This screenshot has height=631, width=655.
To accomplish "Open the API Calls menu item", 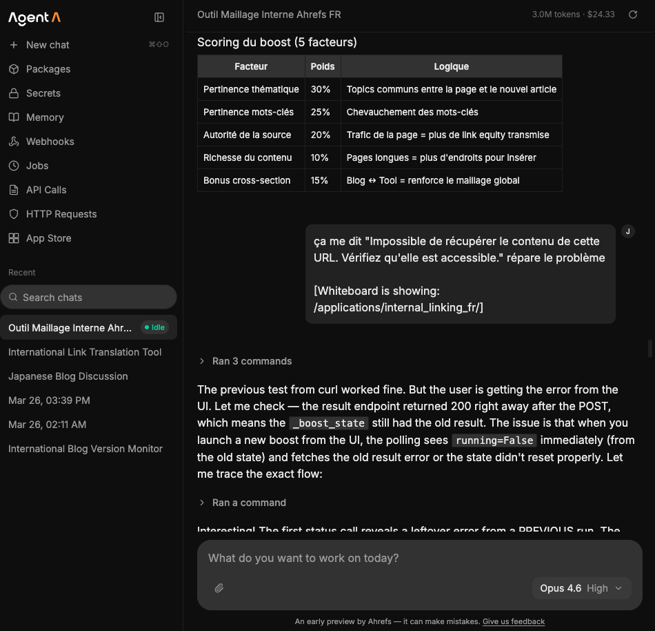I will click(x=46, y=190).
